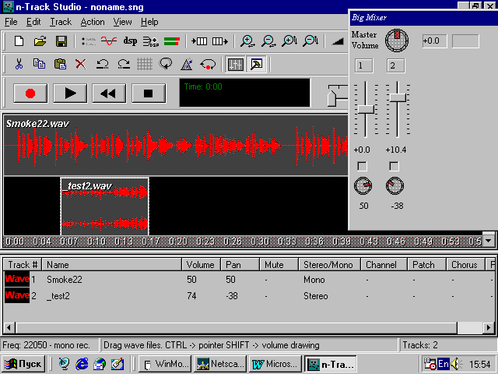Screen dimensions: 498x374
Task: Check the mute box under mixer channel 2
Action: click(x=395, y=166)
